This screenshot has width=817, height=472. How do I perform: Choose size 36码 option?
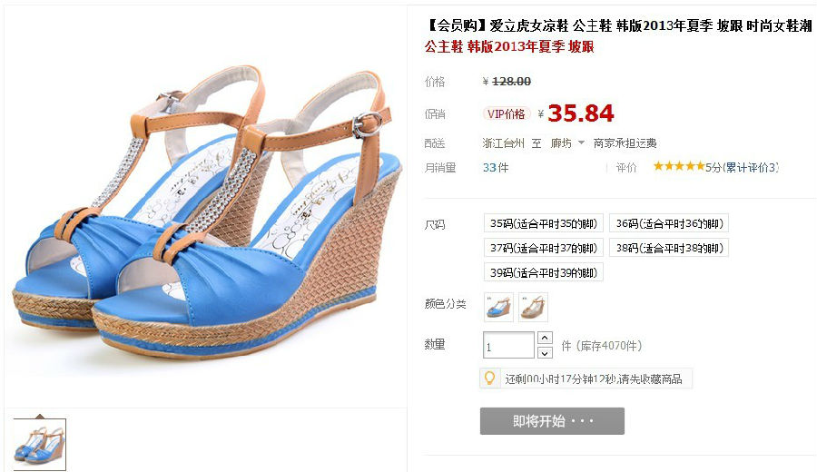(x=670, y=223)
